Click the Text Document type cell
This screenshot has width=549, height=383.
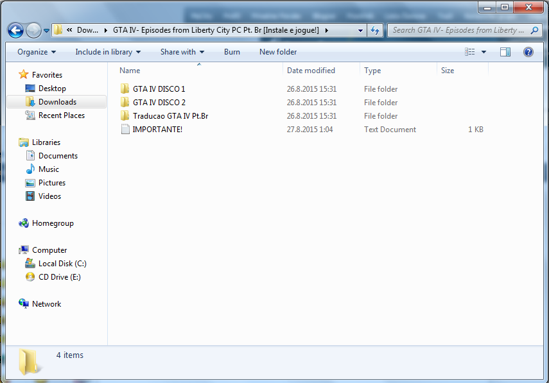pyautogui.click(x=390, y=130)
